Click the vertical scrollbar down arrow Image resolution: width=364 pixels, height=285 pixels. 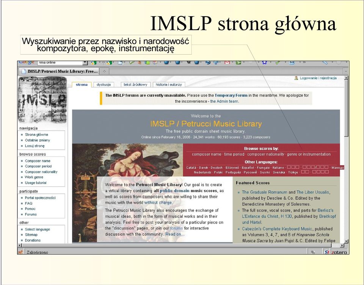(x=346, y=241)
